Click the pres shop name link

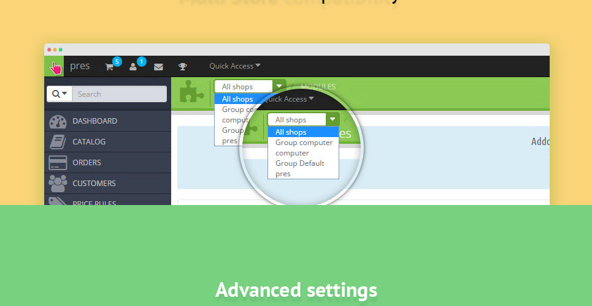(x=80, y=66)
